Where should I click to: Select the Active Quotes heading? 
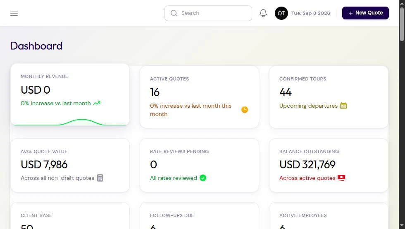coord(169,79)
